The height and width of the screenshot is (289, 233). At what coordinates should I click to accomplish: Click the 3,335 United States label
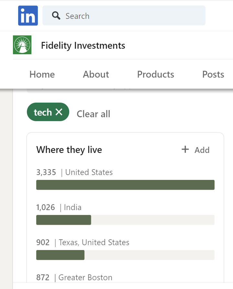click(x=74, y=172)
